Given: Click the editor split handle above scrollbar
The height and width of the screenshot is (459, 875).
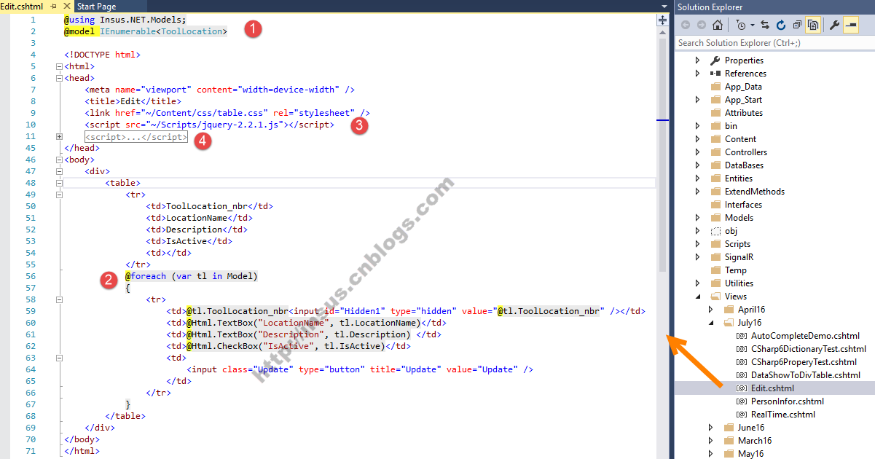Looking at the screenshot, I should click(x=662, y=20).
